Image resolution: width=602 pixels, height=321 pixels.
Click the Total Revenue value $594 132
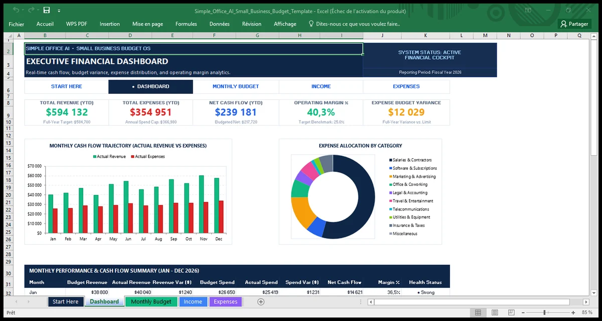[x=67, y=113]
